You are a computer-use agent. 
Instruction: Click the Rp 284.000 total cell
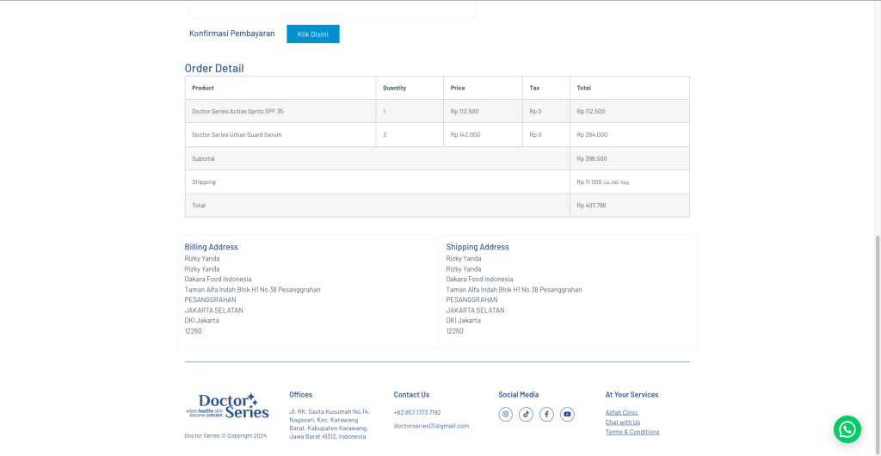point(629,135)
